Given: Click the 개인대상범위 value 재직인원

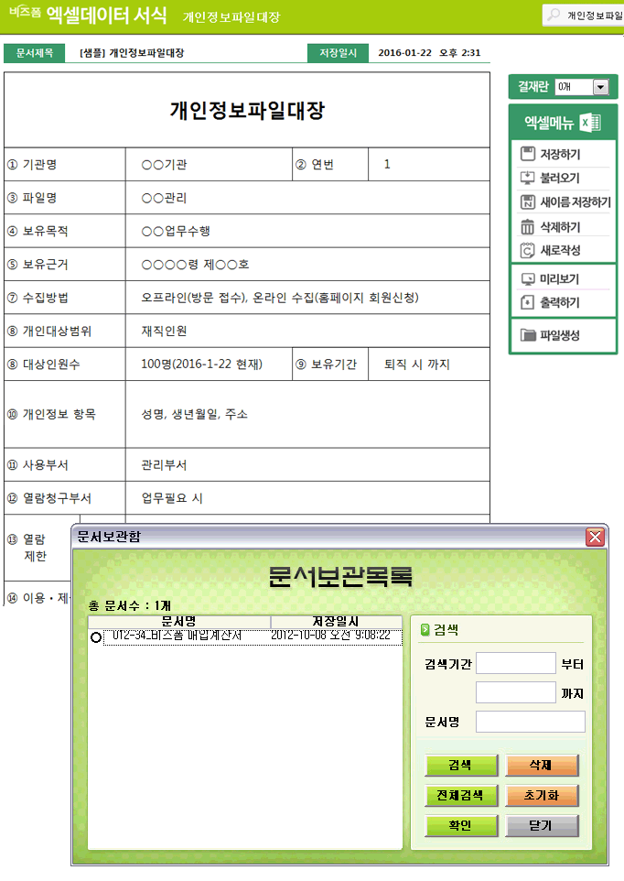Looking at the screenshot, I should tap(164, 331).
